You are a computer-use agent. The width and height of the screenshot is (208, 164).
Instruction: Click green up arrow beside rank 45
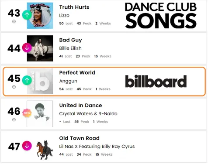click(x=27, y=80)
